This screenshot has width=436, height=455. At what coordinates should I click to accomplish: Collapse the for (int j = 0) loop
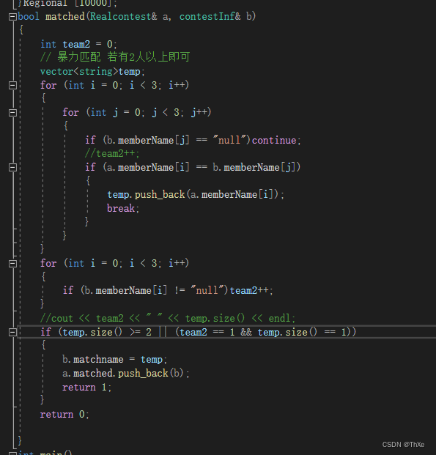tap(12, 113)
